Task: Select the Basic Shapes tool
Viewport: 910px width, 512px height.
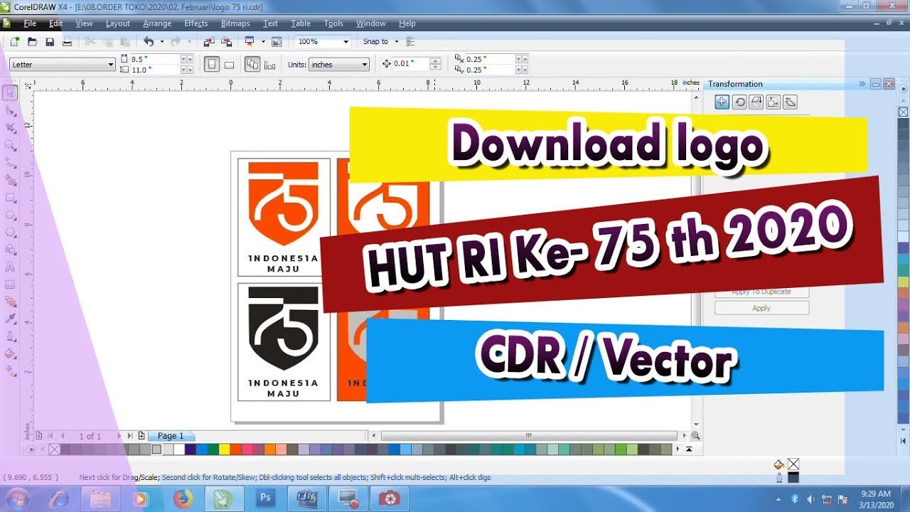Action: (x=10, y=250)
